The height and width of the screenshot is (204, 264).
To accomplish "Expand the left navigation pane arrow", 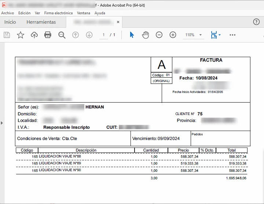I will [x=2, y=123].
